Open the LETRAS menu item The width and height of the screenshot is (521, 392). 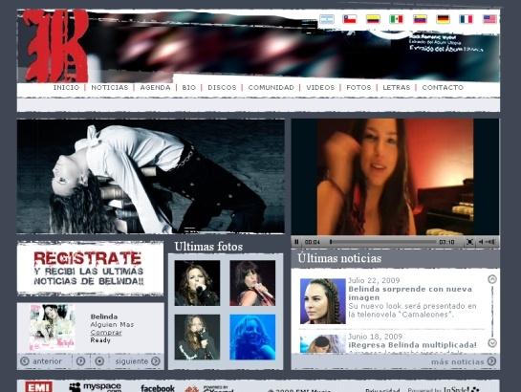coord(397,87)
